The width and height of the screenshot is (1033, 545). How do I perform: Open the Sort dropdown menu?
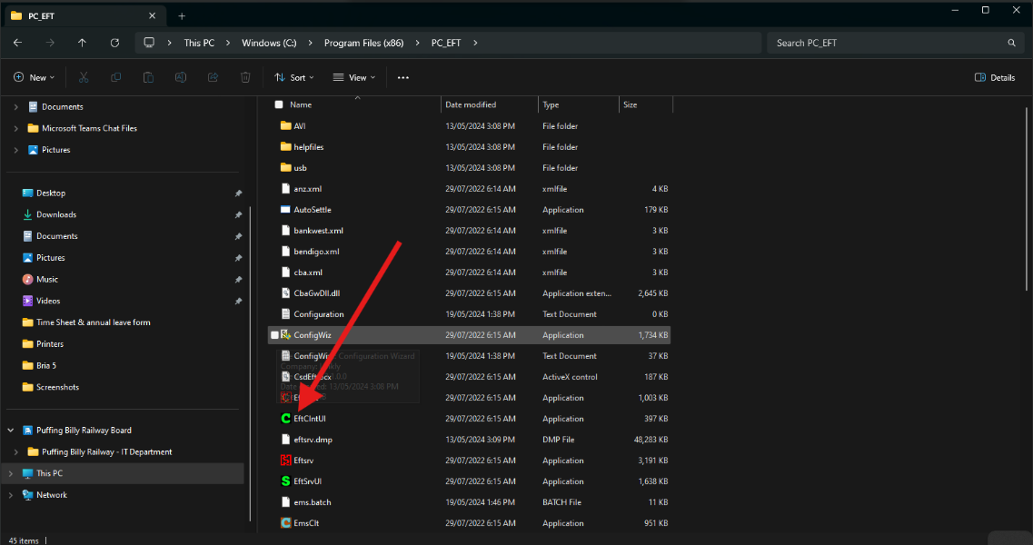click(x=294, y=78)
